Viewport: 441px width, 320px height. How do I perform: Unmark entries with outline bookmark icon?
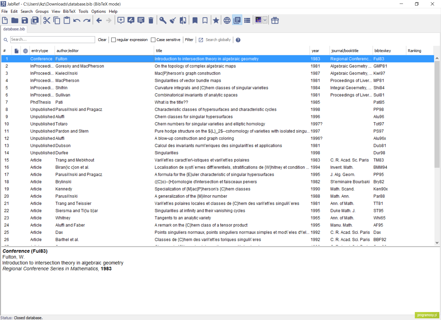(x=205, y=20)
